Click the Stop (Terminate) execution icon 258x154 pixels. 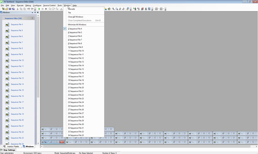(46, 9)
